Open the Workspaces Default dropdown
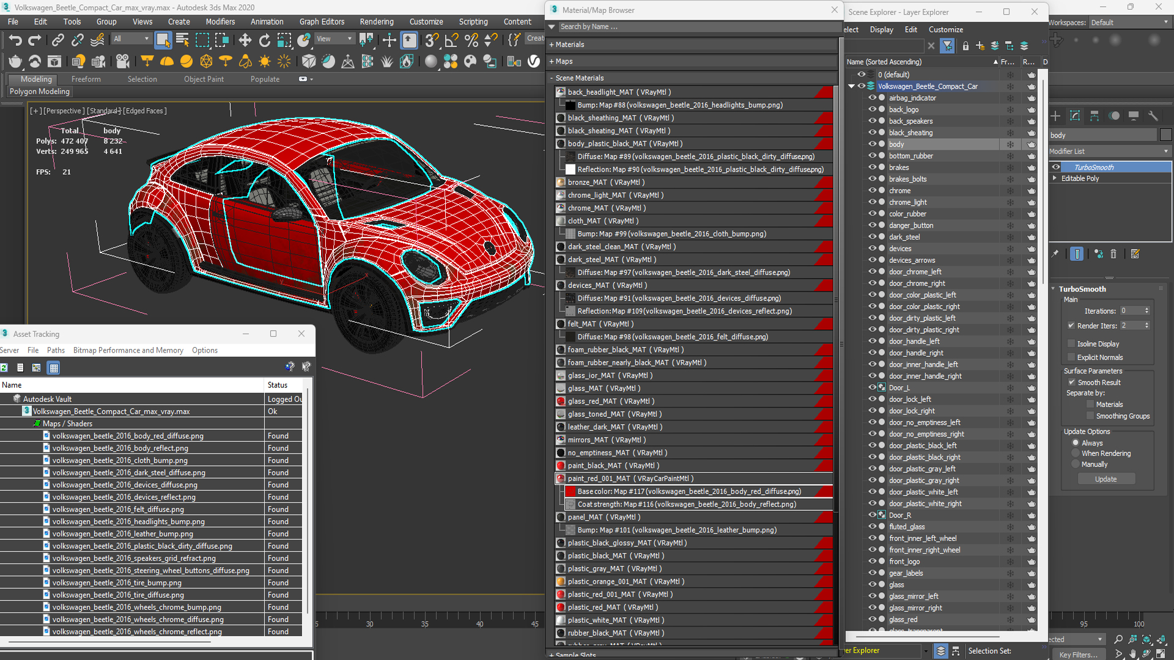The width and height of the screenshot is (1174, 660). click(1130, 23)
